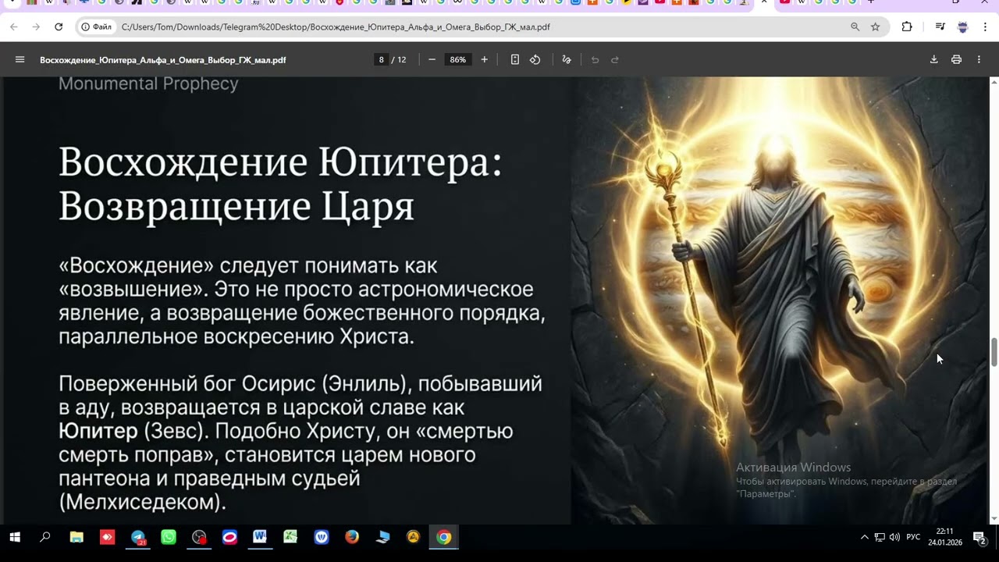Open the Chrome profile avatar
The height and width of the screenshot is (562, 999).
click(962, 27)
